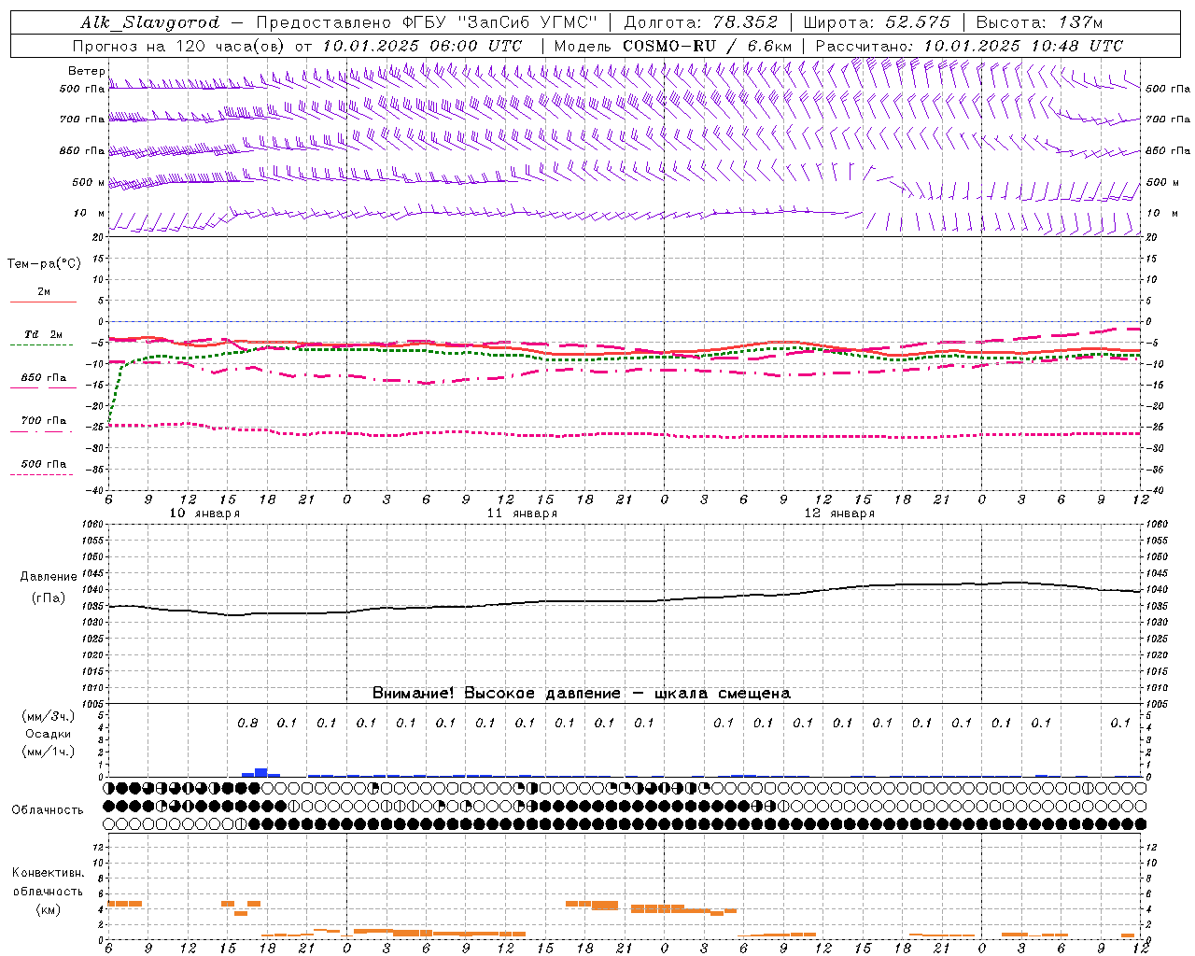Click the (гПа) pressure unit label
The height and width of the screenshot is (956, 1195).
49,598
